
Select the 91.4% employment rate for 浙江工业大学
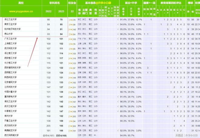123,20
